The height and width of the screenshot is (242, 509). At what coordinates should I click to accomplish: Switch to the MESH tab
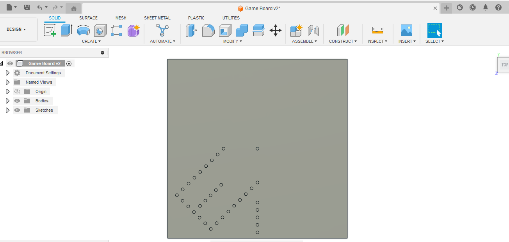(x=121, y=18)
